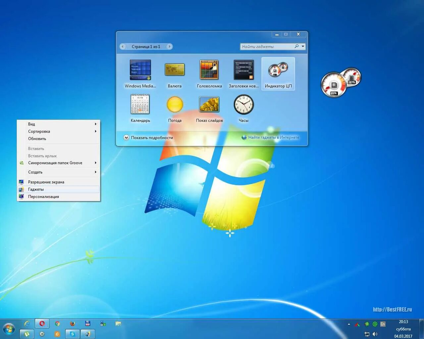Open the green @ Mail.ru agent tray icon

[x=375, y=324]
